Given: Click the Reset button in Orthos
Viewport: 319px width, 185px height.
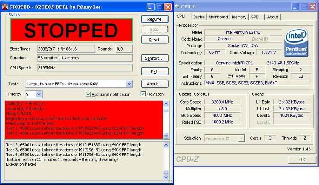Looking at the screenshot, I should tap(155, 40).
